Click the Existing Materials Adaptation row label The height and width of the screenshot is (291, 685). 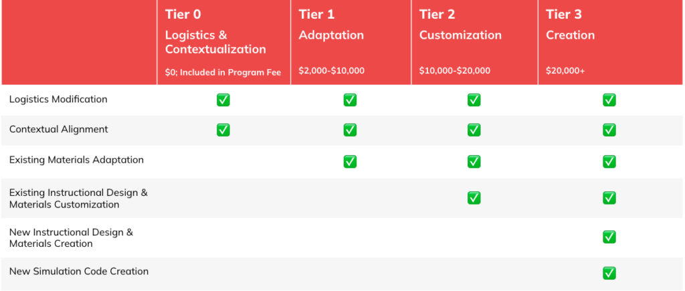tap(76, 160)
